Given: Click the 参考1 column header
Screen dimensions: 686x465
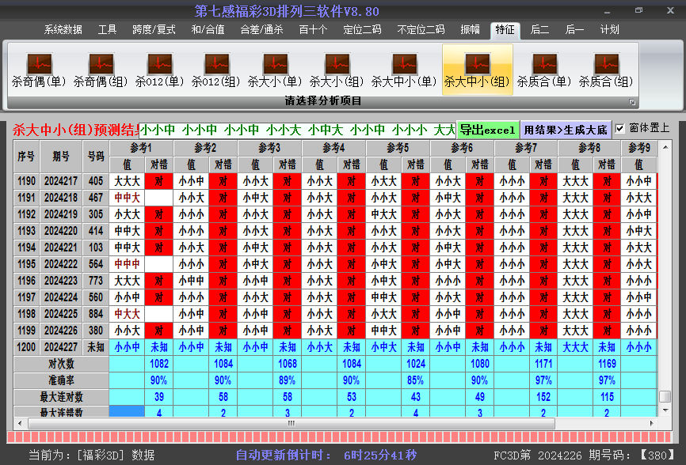Looking at the screenshot, I should click(x=141, y=148).
